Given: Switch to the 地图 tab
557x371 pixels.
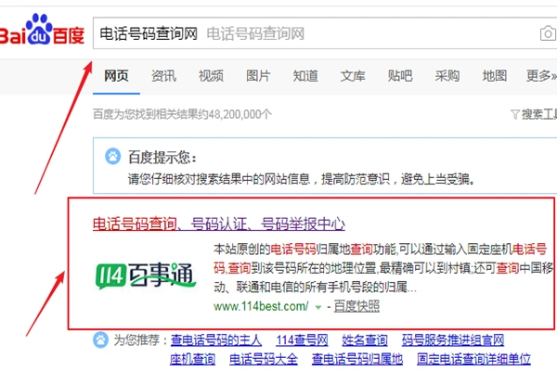Looking at the screenshot, I should [x=495, y=76].
